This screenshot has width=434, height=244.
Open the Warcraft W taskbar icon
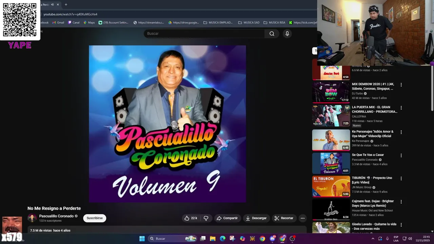(252, 239)
